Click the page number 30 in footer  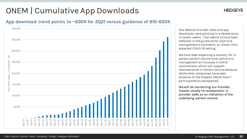(x=241, y=136)
